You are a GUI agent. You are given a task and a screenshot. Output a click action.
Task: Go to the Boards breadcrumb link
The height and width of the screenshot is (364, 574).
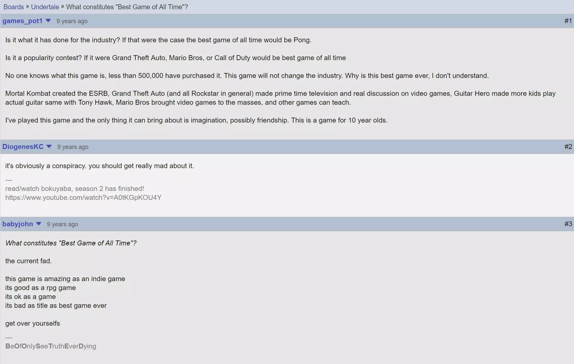tap(14, 7)
